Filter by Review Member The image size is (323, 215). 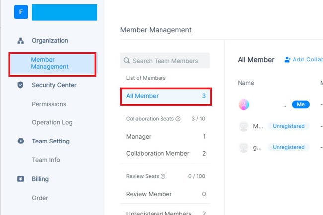(166, 194)
